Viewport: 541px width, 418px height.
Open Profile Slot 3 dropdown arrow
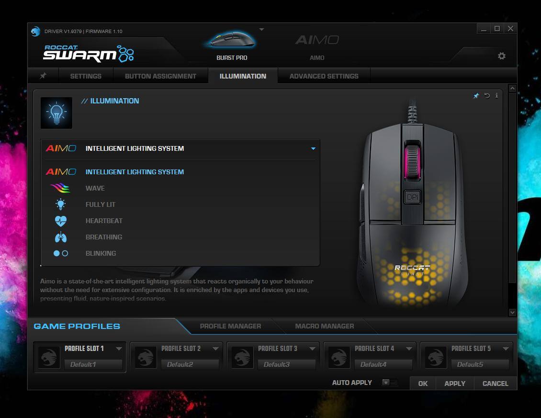[x=312, y=349]
